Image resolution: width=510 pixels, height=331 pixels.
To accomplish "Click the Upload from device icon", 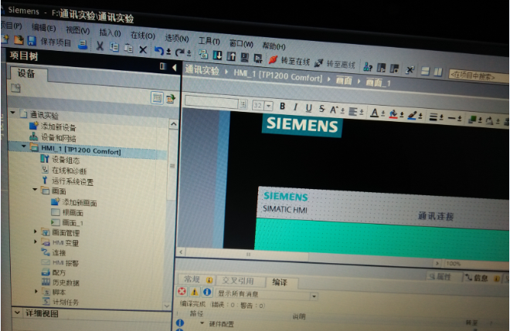I will pyautogui.click(x=231, y=56).
